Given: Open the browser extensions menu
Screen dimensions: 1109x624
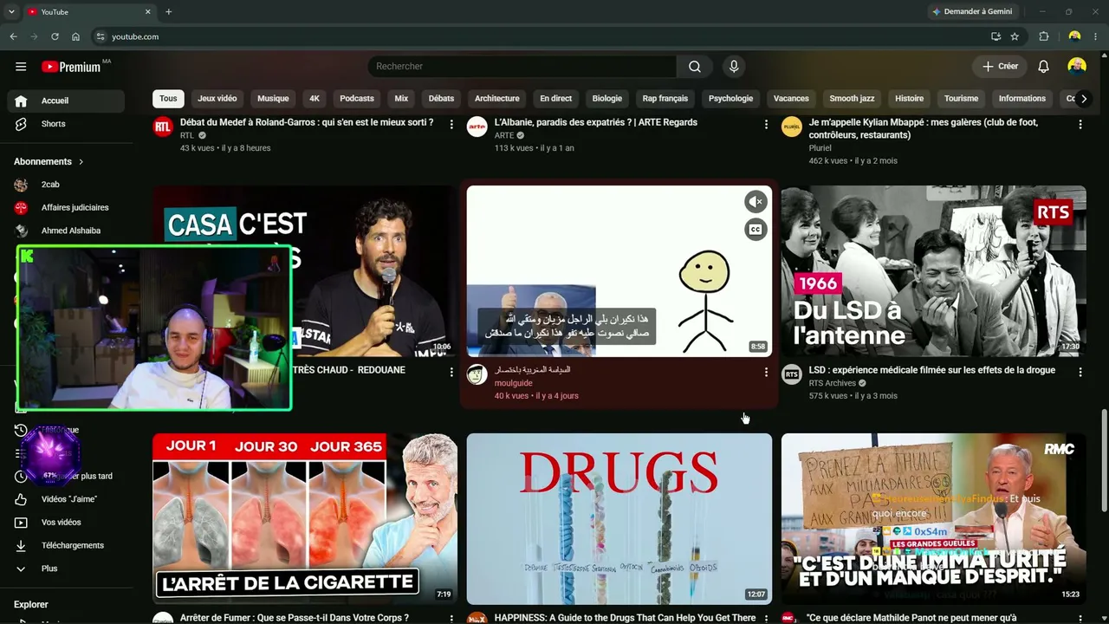Looking at the screenshot, I should click(1044, 36).
